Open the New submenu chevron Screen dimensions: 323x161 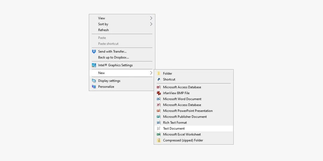pyautogui.click(x=151, y=73)
